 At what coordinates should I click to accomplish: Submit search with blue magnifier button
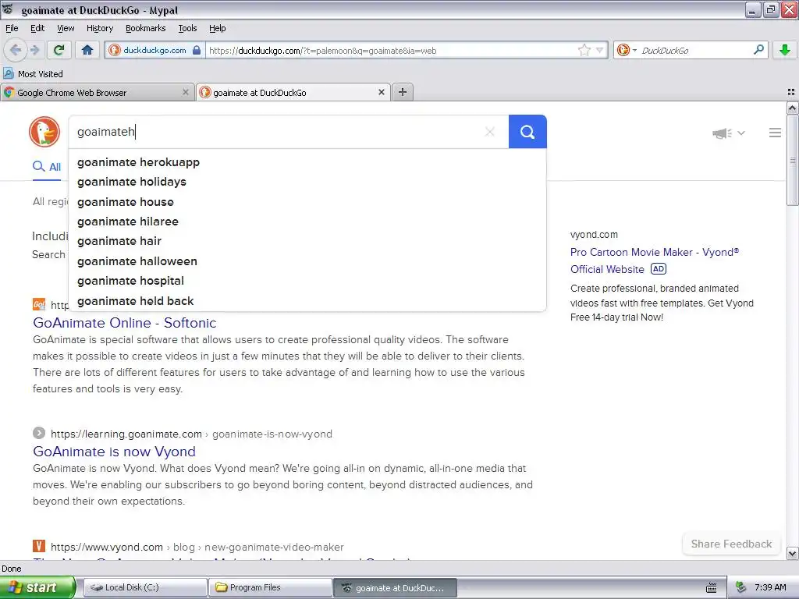[527, 132]
